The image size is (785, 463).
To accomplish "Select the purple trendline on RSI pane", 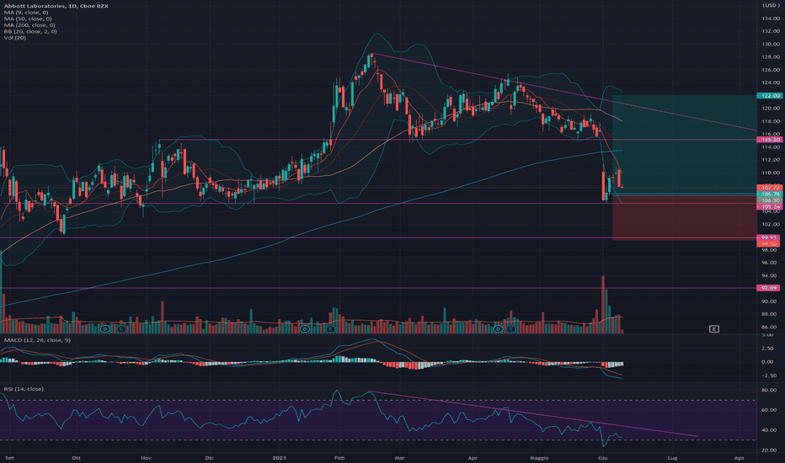I will pyautogui.click(x=532, y=414).
